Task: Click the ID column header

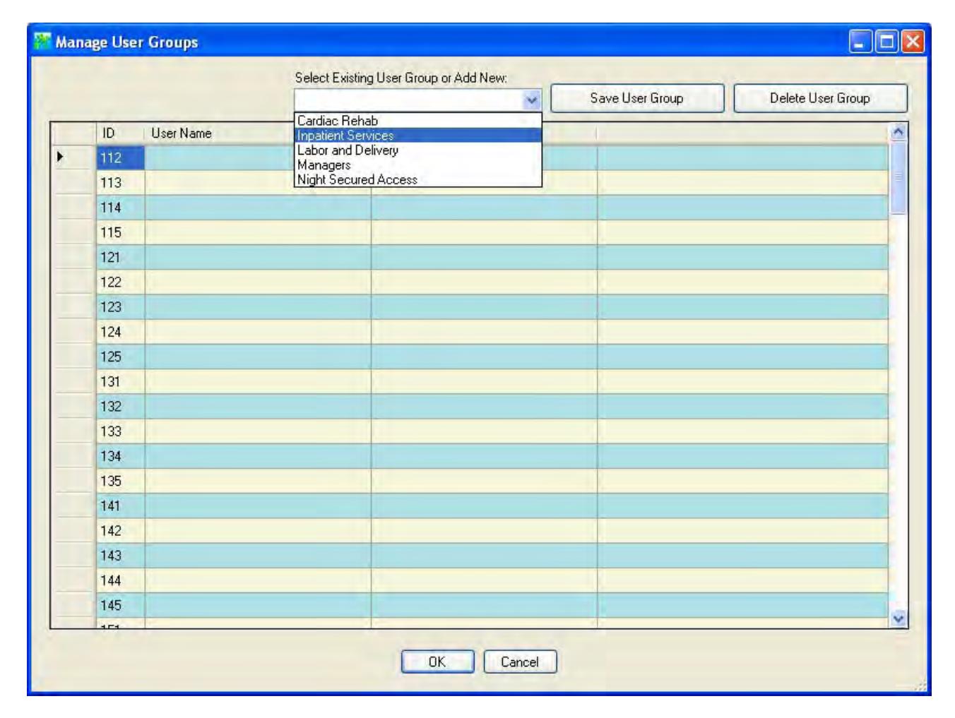Action: [x=120, y=133]
